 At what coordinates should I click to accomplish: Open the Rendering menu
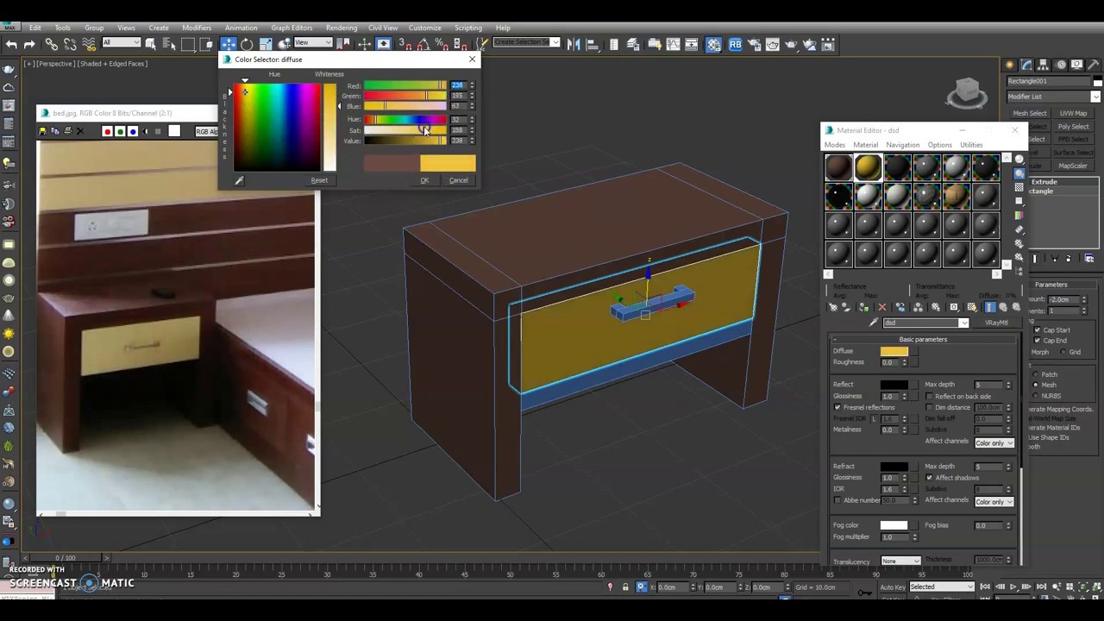pos(342,28)
